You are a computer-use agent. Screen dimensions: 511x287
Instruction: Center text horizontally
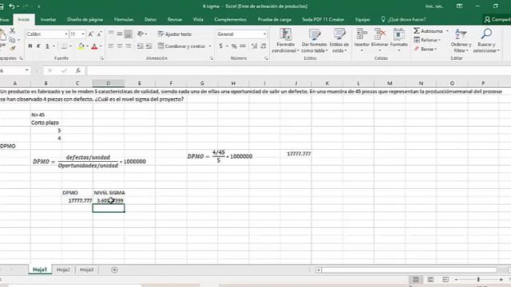pyautogui.click(x=120, y=46)
